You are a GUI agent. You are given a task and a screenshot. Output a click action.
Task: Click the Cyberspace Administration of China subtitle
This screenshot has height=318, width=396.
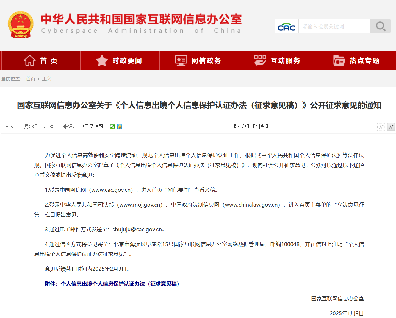(141, 31)
